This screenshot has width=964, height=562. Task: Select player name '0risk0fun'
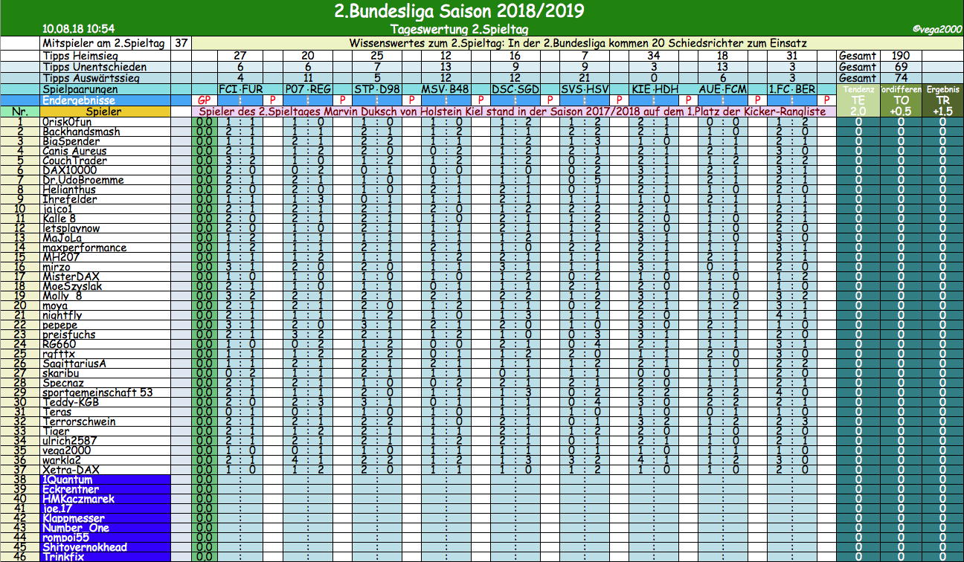(67, 122)
